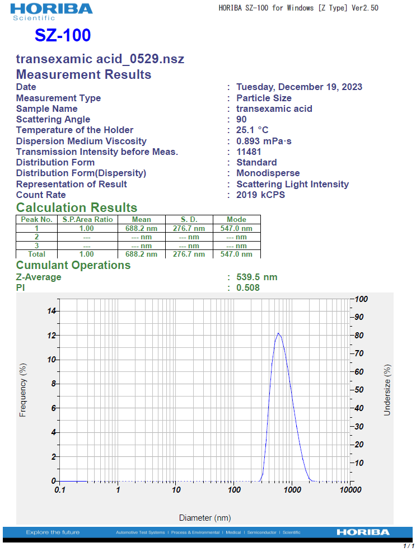Click the Cumulant Operations heading
This screenshot has height=552, width=416.
point(73,265)
